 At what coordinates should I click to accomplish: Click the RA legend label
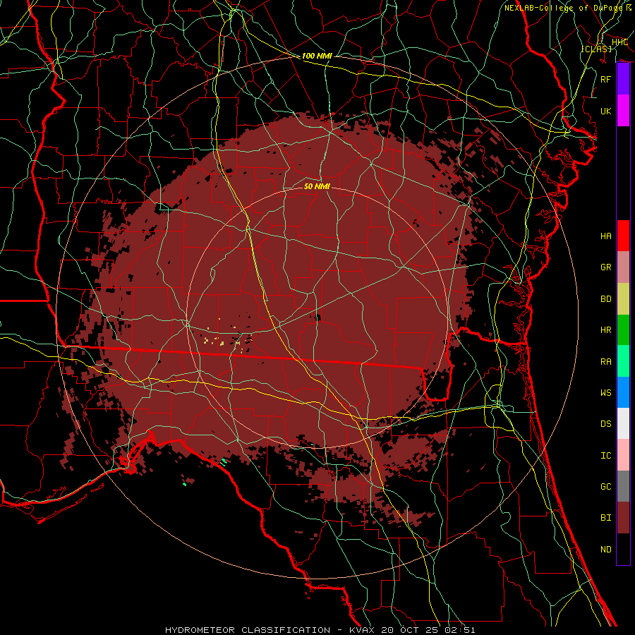point(606,362)
